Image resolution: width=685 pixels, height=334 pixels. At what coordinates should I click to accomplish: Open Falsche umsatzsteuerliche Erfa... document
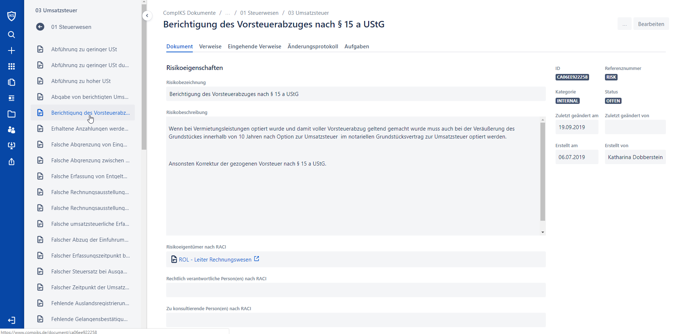[83, 224]
